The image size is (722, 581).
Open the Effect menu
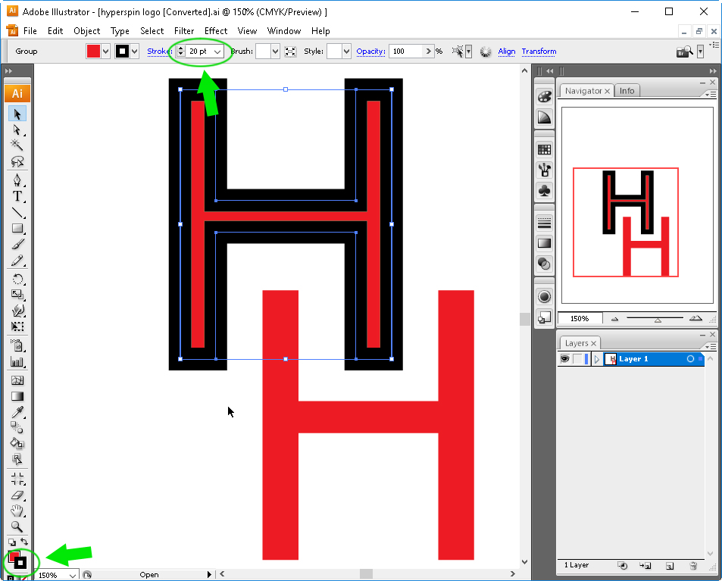216,31
